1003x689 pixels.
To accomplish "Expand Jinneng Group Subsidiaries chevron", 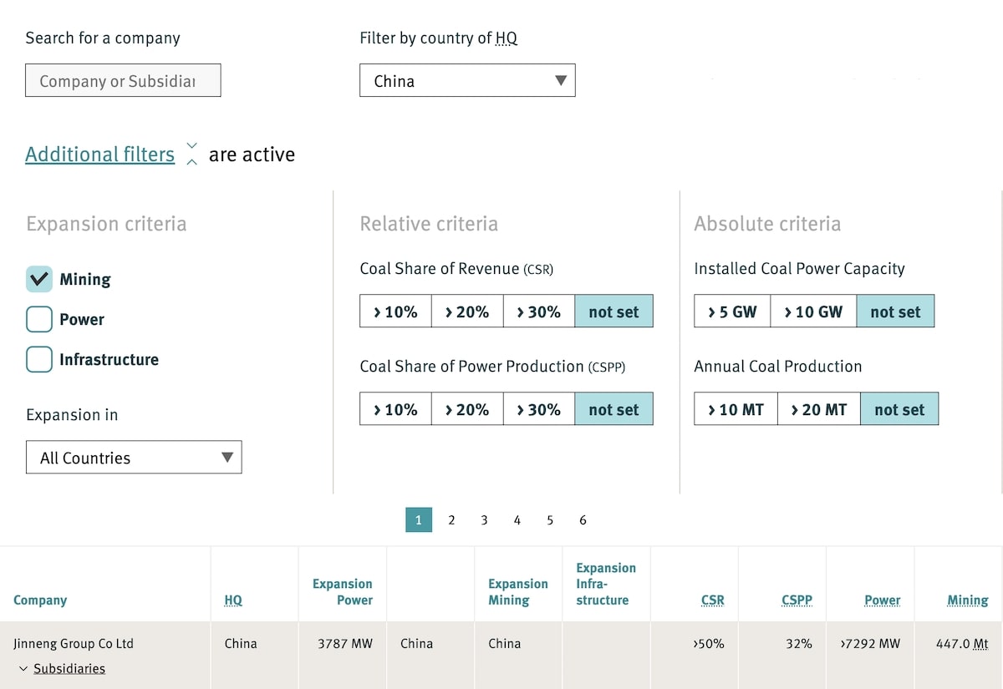I will click(23, 669).
